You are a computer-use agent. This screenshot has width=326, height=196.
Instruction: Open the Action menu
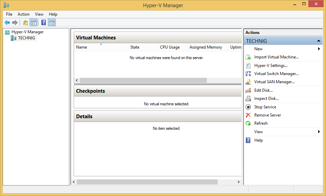click(23, 14)
